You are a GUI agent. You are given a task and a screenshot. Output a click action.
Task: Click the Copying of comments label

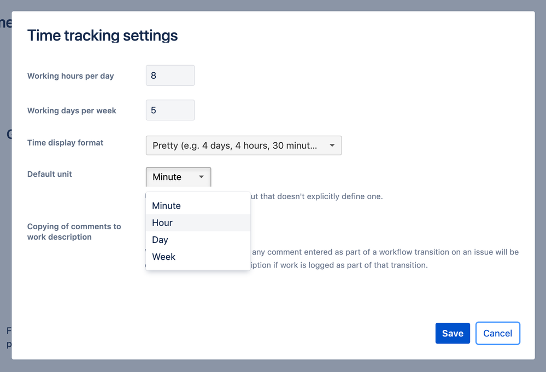[x=74, y=231]
